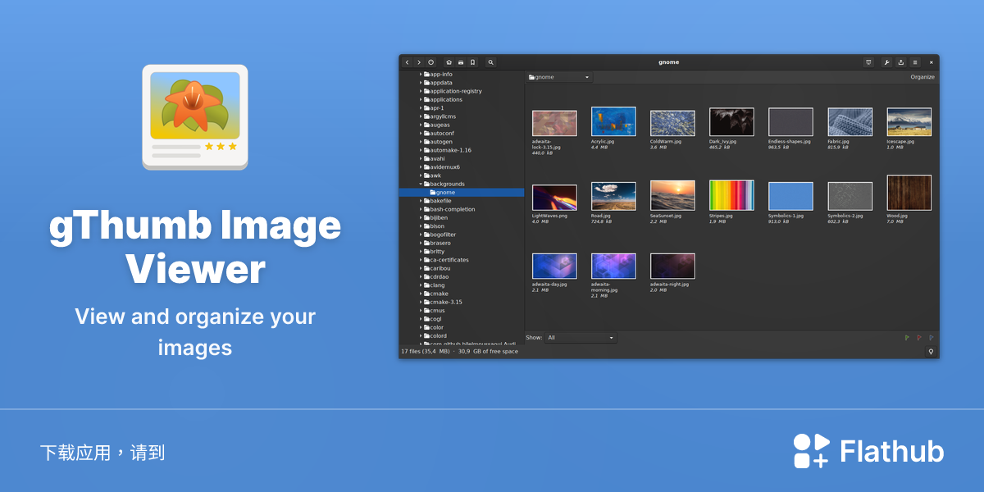
Task: Expand the brasero folder arrow
Action: pos(421,243)
